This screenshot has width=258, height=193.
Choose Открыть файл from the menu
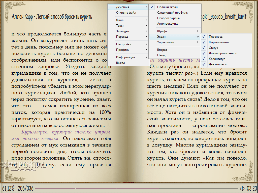coord(128,13)
